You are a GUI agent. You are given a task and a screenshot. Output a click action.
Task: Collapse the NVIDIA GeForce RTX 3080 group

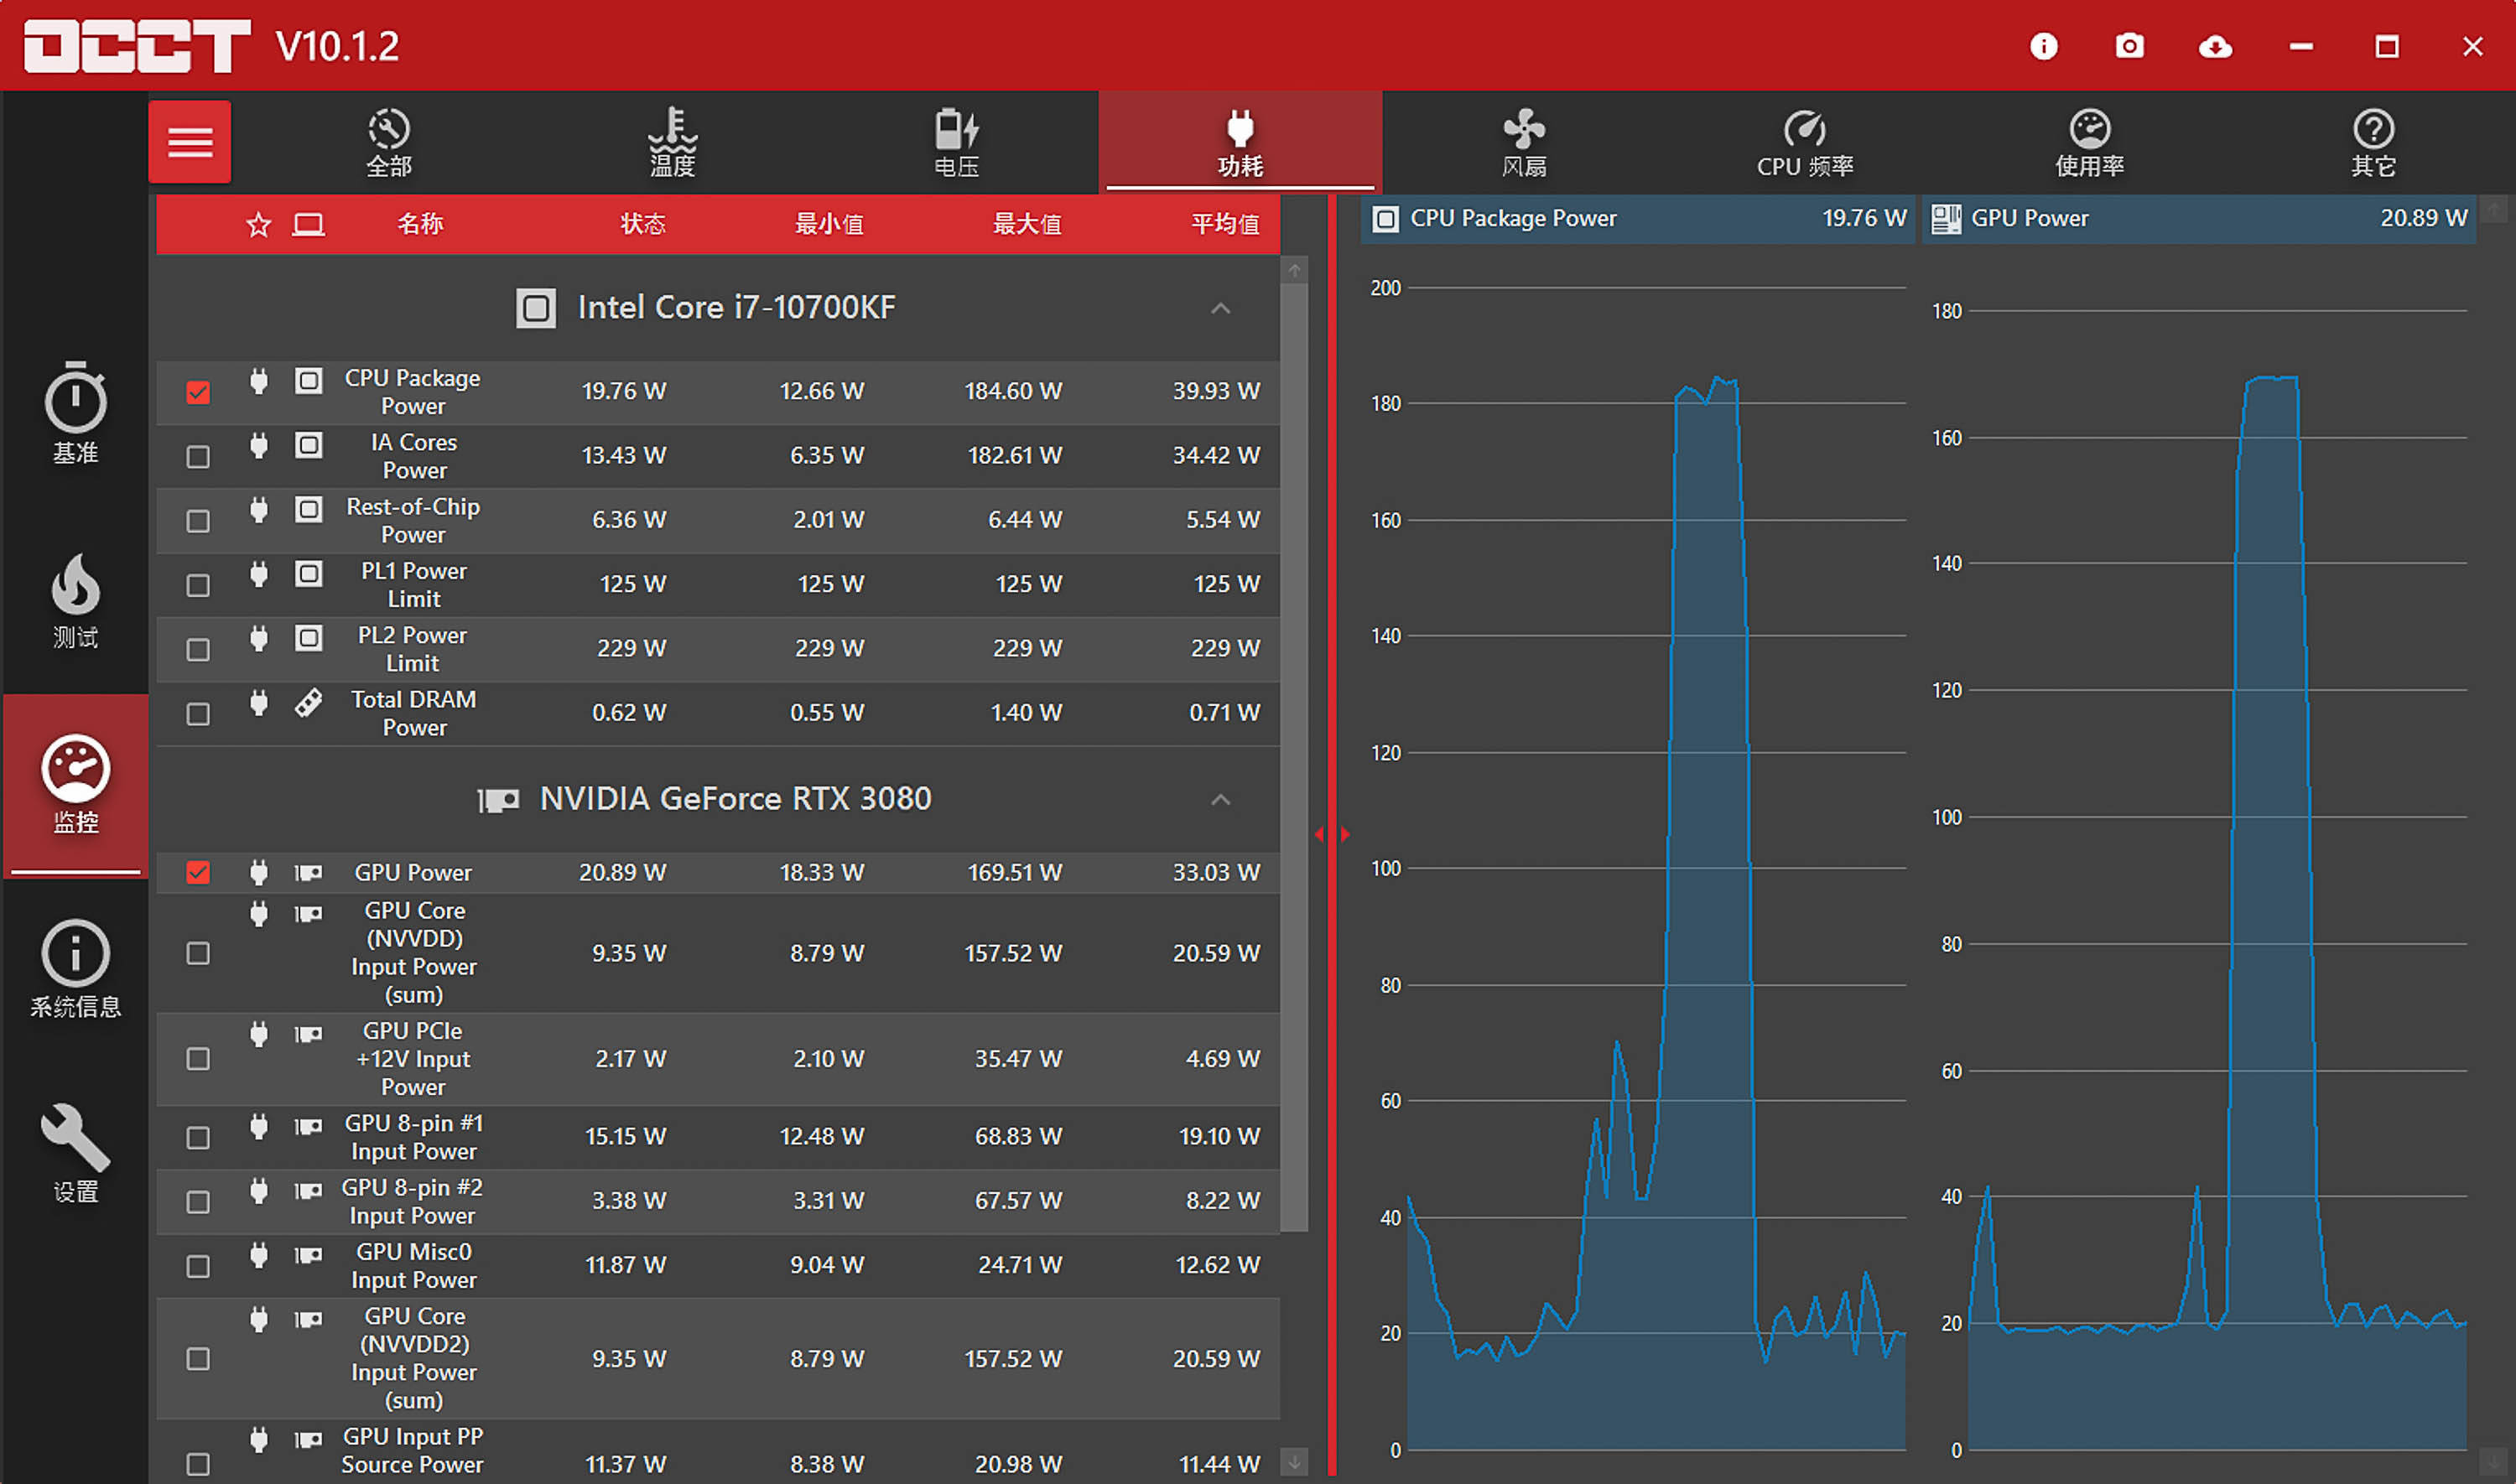pyautogui.click(x=1220, y=800)
